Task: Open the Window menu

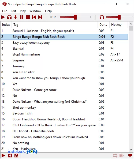Action: point(35,11)
